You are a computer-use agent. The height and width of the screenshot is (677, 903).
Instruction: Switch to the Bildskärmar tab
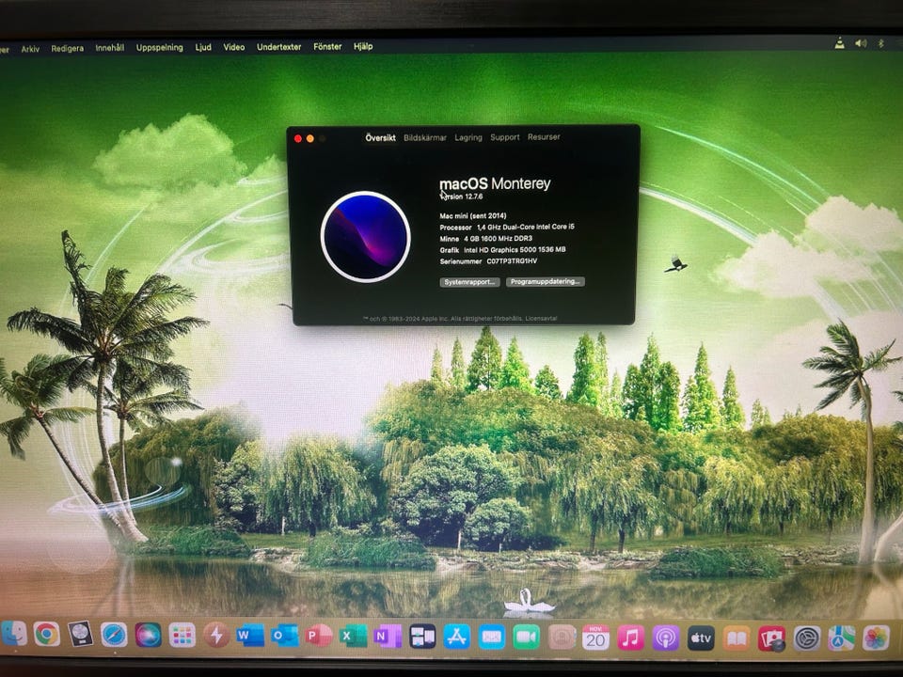425,137
